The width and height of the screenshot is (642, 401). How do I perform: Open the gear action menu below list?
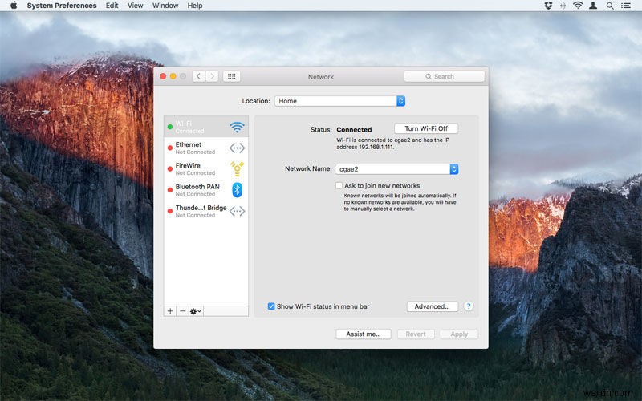click(x=196, y=310)
